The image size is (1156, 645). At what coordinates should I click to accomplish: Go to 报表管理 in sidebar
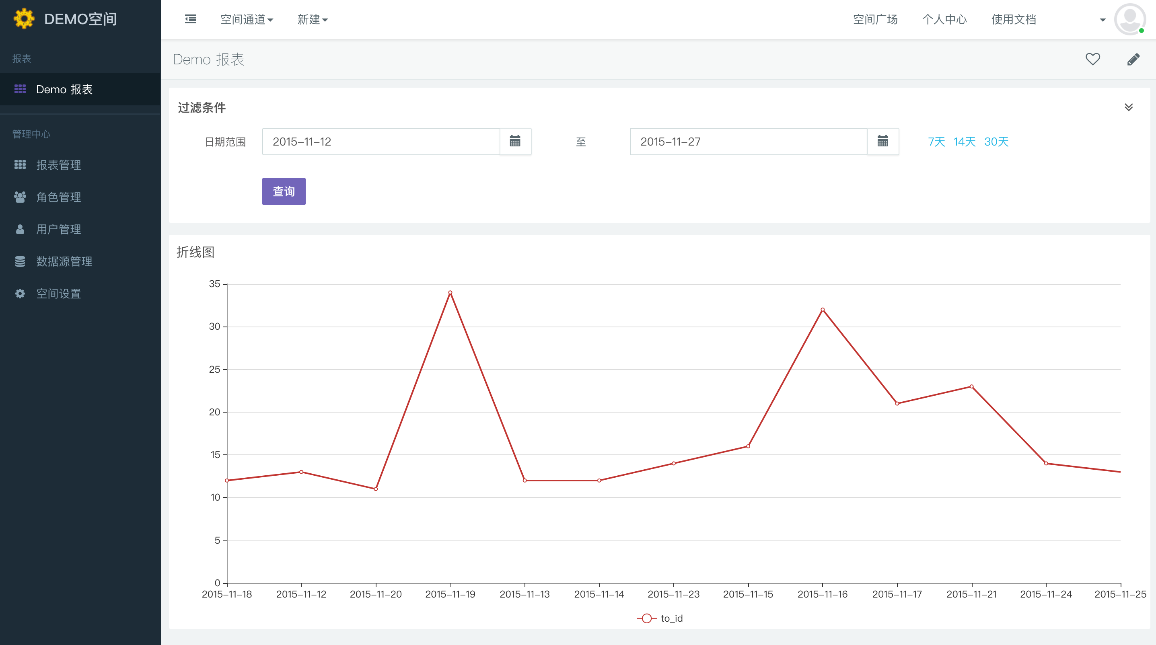click(80, 164)
